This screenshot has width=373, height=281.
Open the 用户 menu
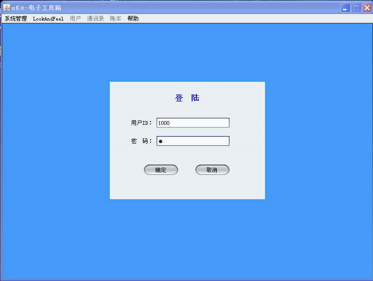click(x=75, y=19)
